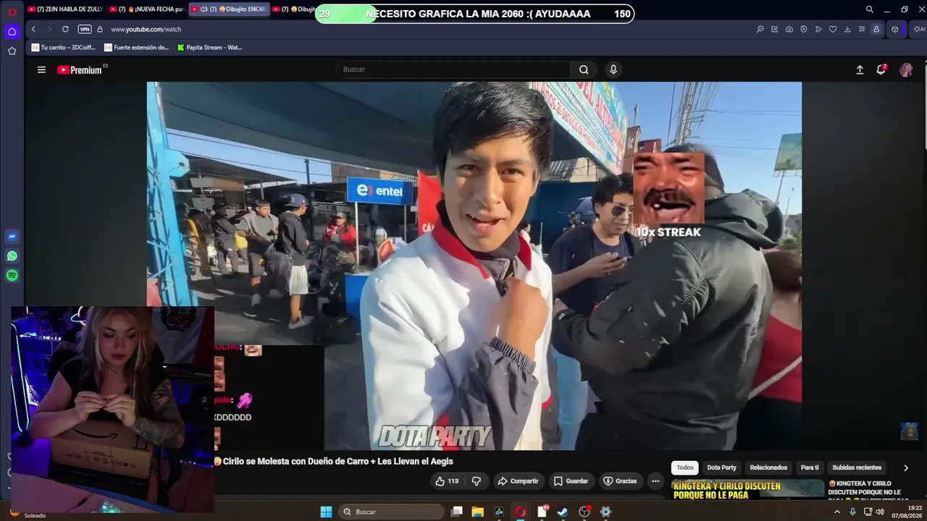Open the volume speaker tray icon
The image size is (927, 521).
pos(880,512)
